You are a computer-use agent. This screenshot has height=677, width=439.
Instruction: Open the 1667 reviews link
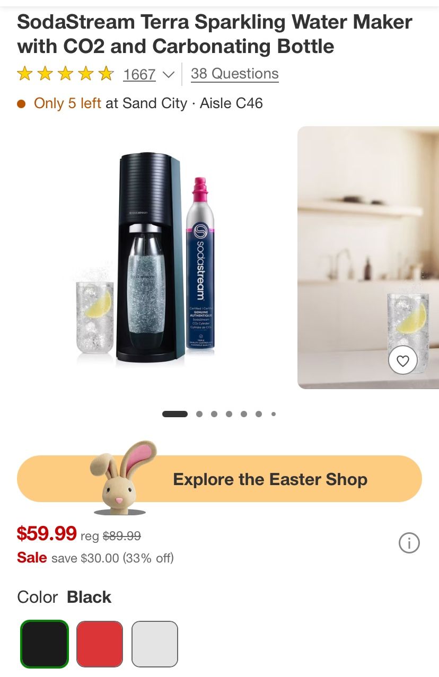pos(139,74)
